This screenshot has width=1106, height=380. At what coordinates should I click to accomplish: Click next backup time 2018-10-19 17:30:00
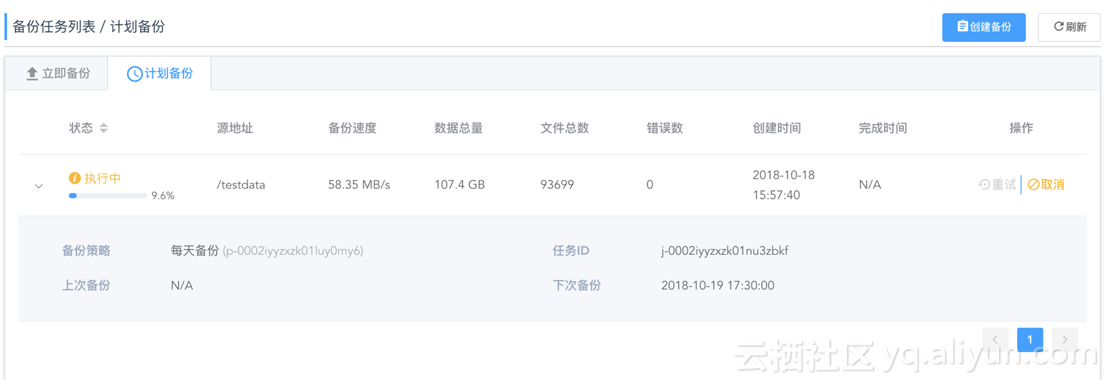click(x=718, y=285)
